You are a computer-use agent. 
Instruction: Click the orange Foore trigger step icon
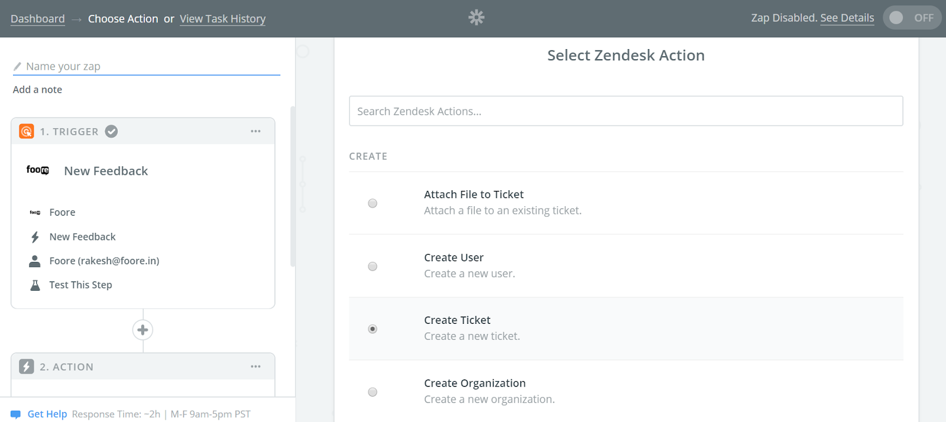27,131
